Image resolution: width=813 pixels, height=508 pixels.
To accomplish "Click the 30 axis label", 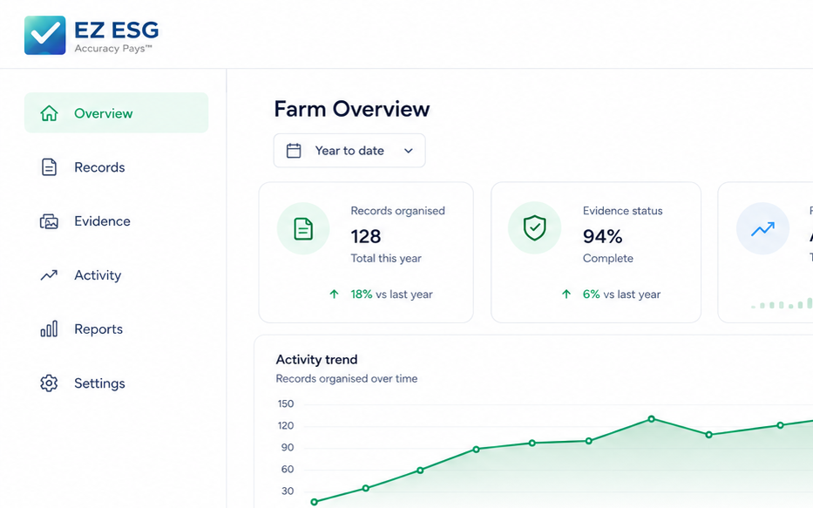I will (288, 491).
